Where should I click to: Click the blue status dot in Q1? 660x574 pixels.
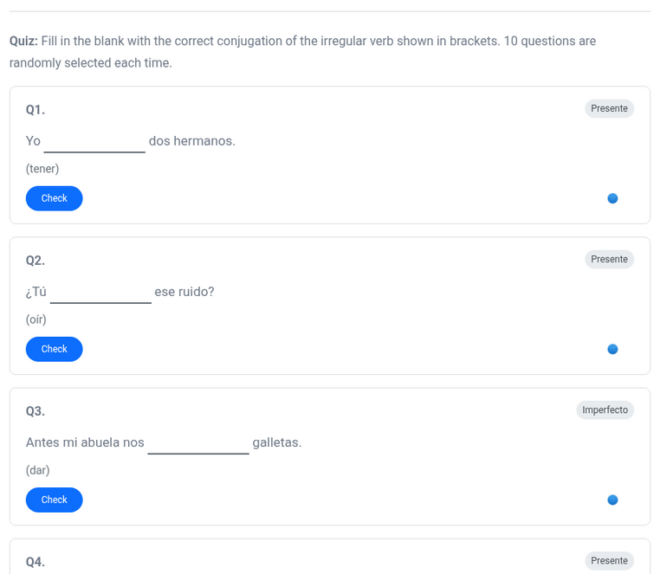pyautogui.click(x=612, y=198)
